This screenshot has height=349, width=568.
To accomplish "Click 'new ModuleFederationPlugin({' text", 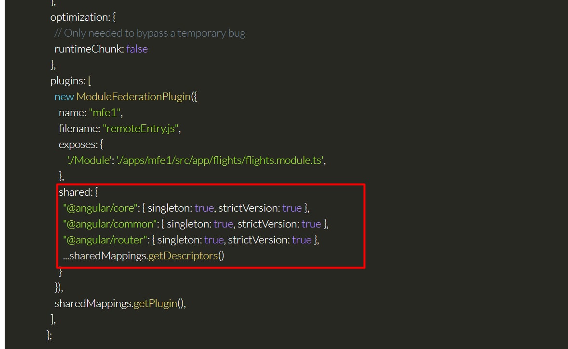I will (x=126, y=97).
